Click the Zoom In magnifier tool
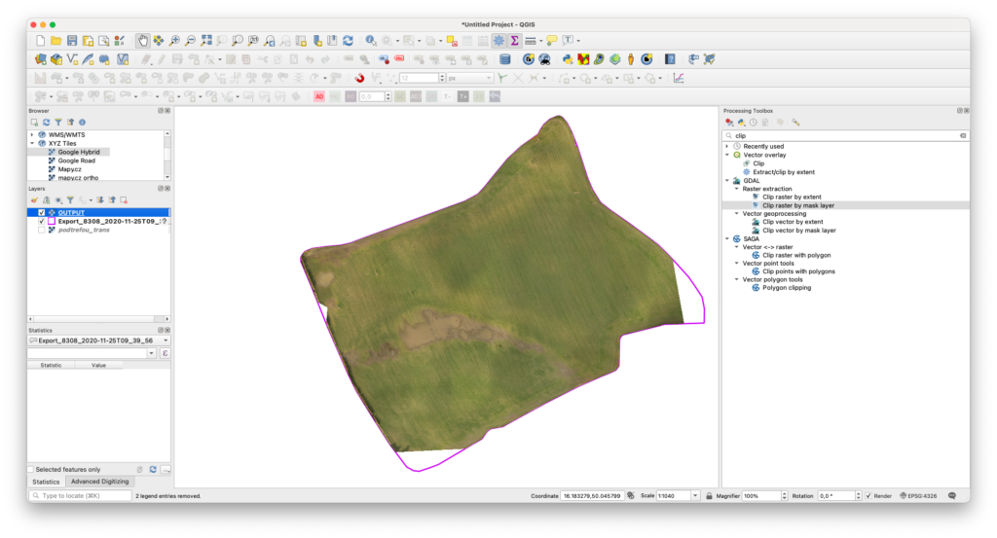This screenshot has height=538, width=997. [174, 41]
